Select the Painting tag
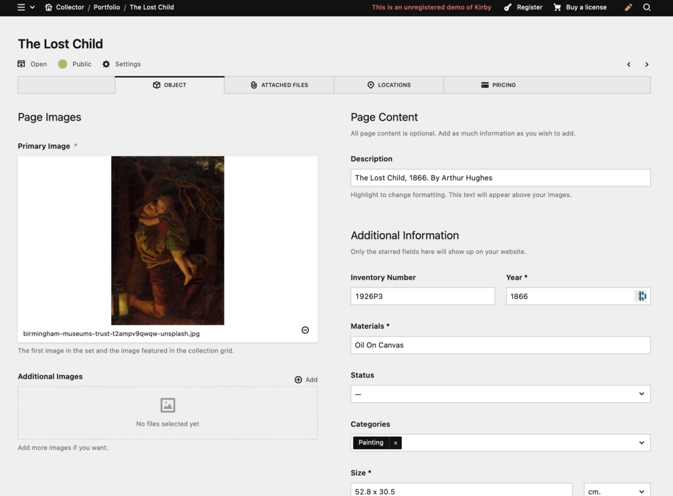This screenshot has height=496, width=673. [x=371, y=443]
